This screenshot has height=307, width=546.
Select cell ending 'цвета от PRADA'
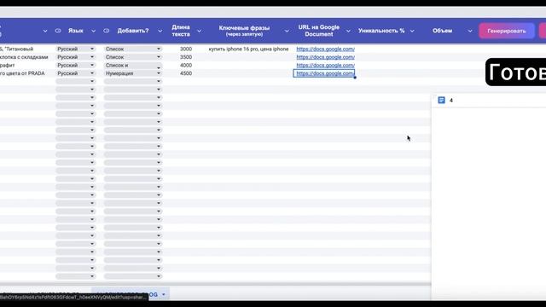tap(22, 73)
